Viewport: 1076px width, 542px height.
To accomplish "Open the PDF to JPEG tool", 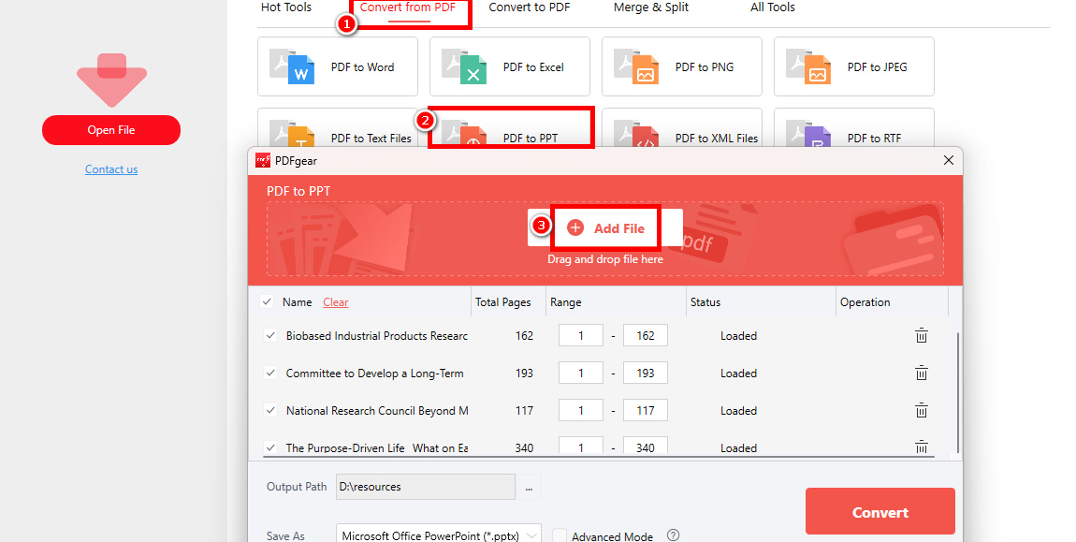I will (853, 66).
